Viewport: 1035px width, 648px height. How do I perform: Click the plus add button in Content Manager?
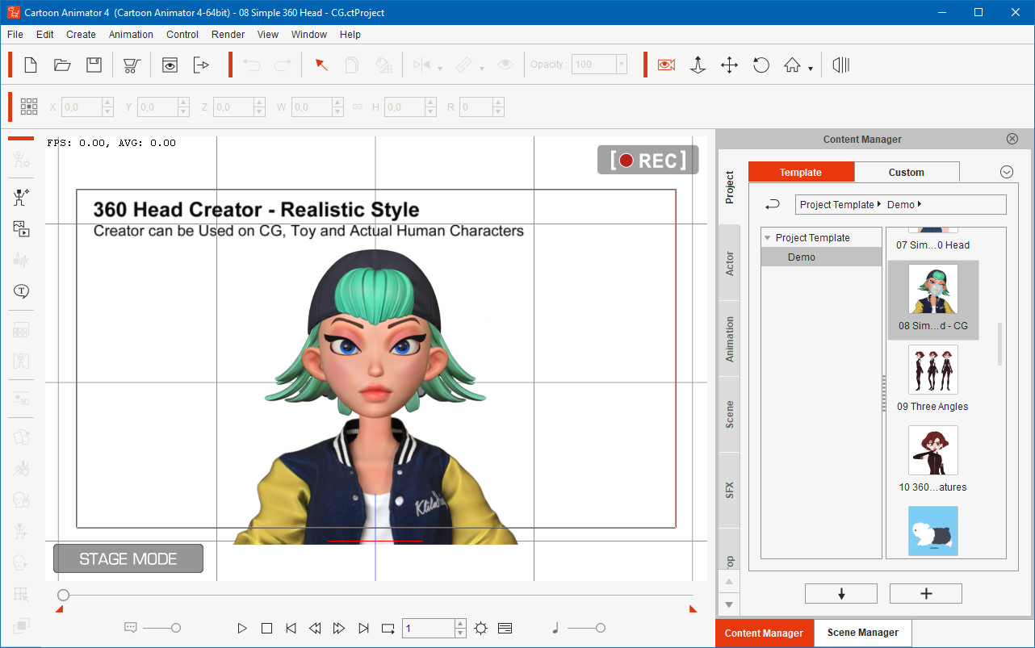coord(925,594)
